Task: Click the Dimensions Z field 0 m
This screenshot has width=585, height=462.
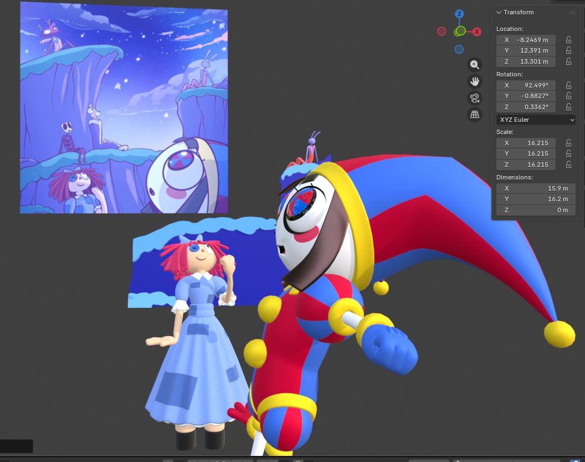Action: [x=536, y=210]
